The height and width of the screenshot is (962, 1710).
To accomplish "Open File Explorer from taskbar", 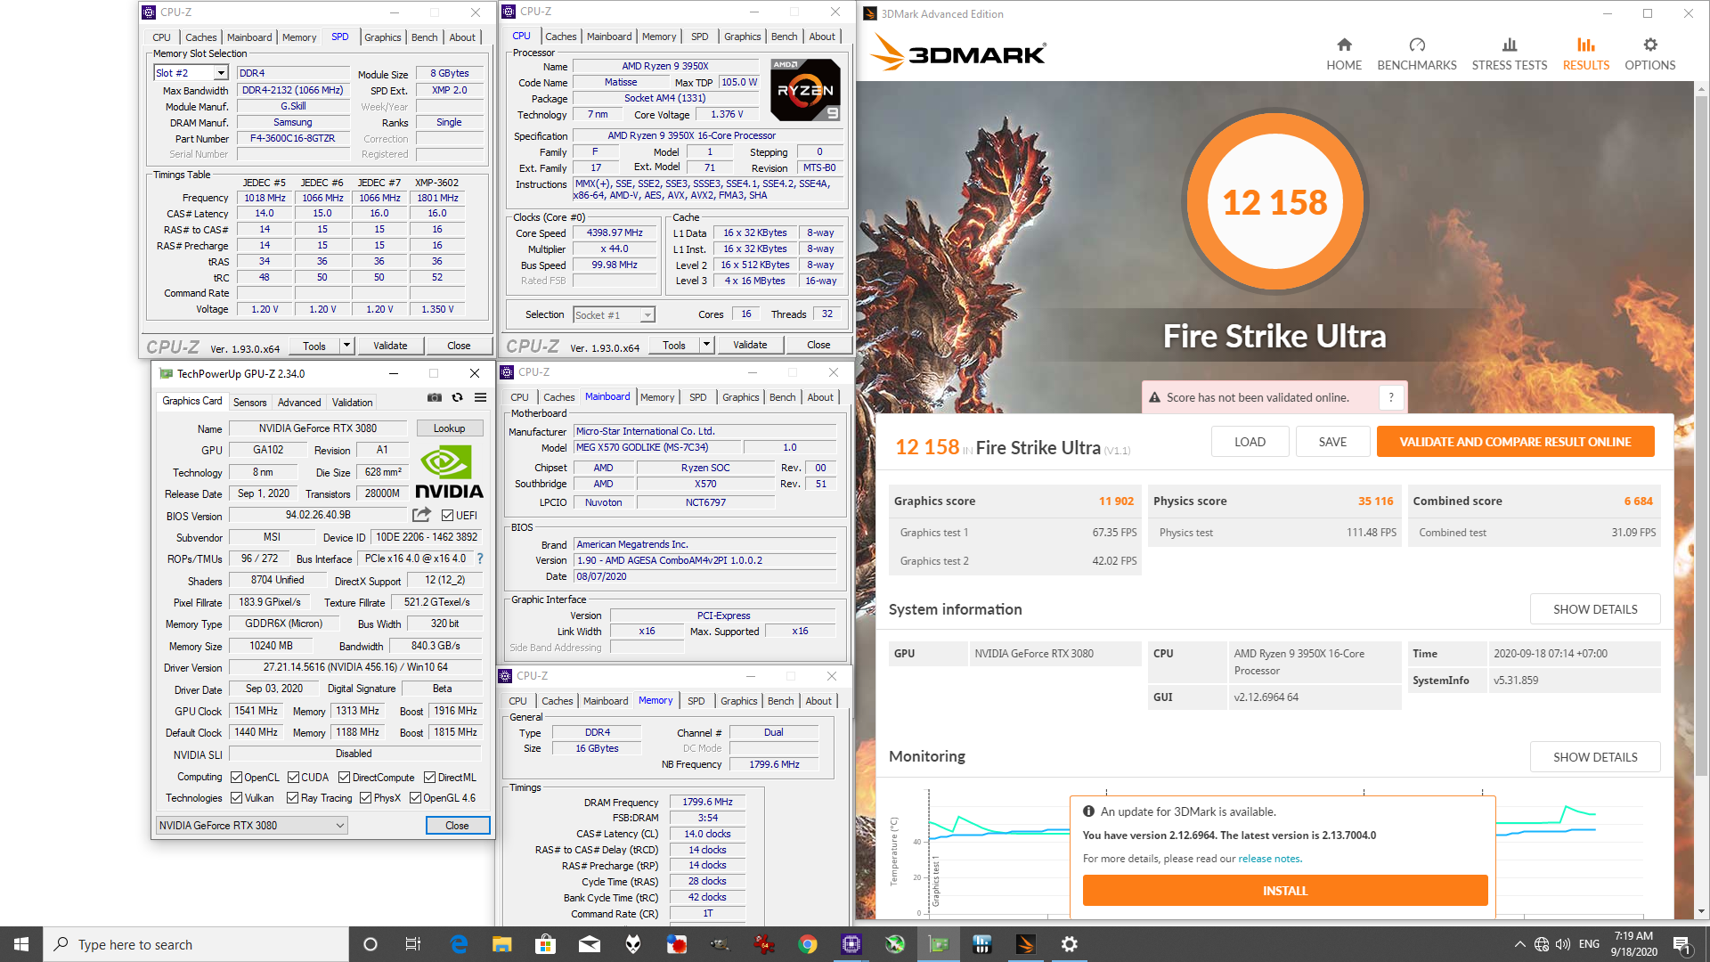I will [502, 944].
